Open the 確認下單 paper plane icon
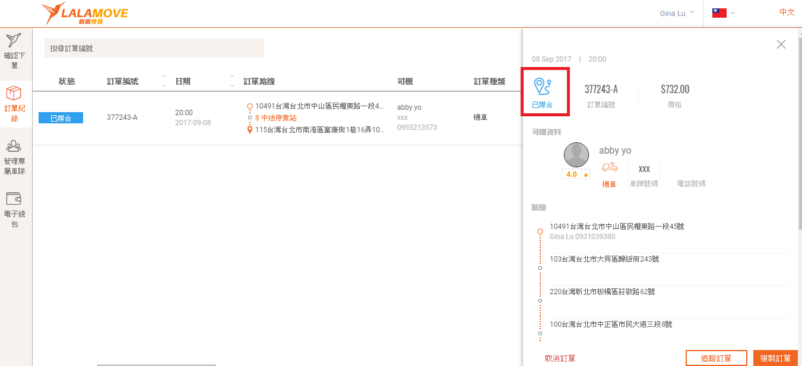Screen dimensions: 802x366 [x=14, y=42]
